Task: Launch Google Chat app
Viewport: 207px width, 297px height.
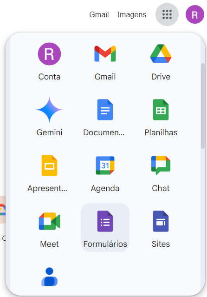Action: coord(161,174)
